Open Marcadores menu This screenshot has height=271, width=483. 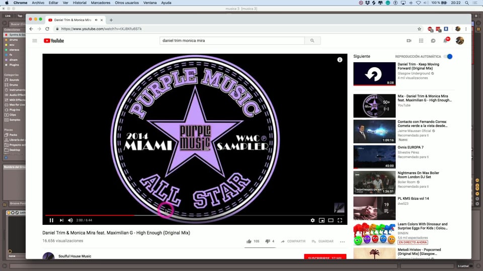[x=101, y=3]
